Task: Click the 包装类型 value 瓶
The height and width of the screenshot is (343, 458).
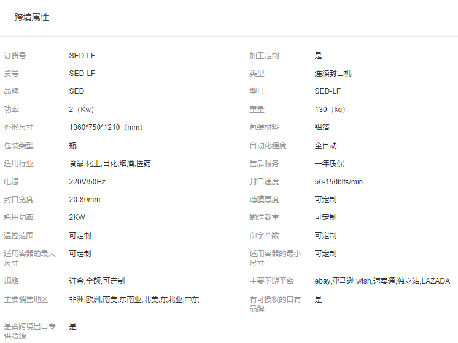Action: 73,146
